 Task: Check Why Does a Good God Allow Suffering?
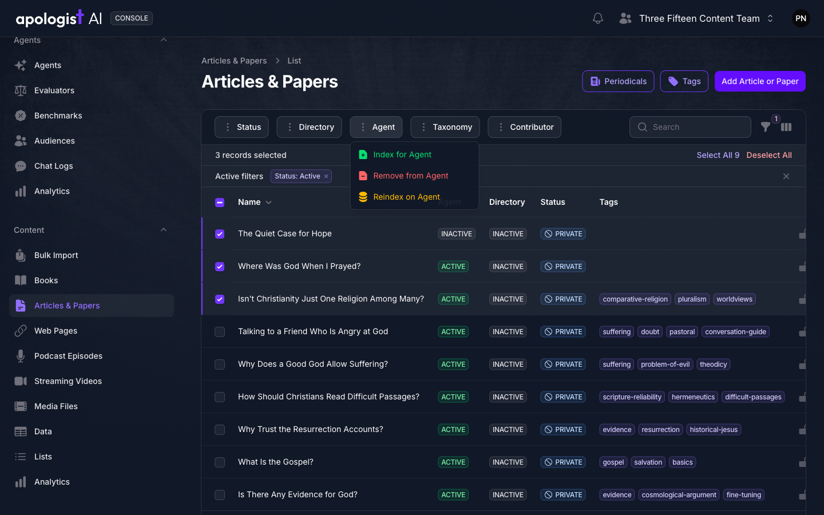coord(220,364)
